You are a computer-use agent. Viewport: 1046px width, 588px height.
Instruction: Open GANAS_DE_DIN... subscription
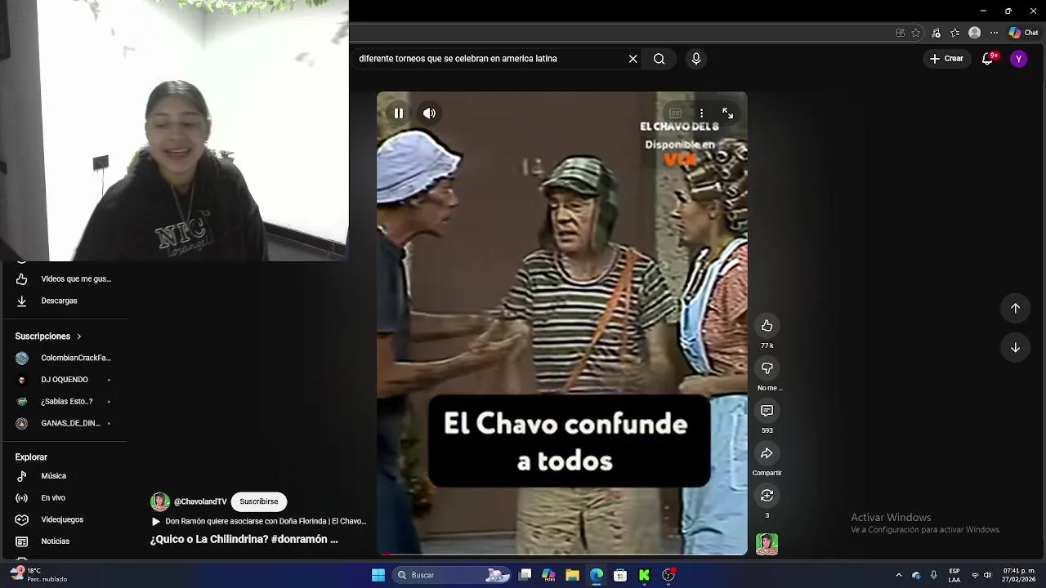click(64, 423)
